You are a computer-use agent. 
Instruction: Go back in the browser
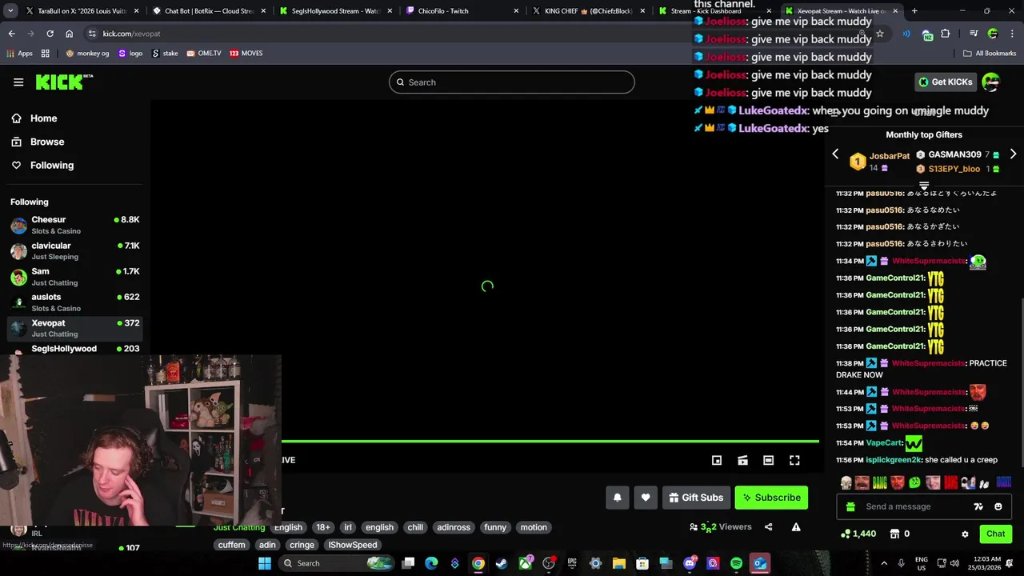pos(11,34)
